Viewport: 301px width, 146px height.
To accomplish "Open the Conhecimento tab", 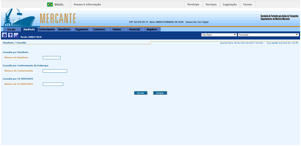I will tap(47, 29).
